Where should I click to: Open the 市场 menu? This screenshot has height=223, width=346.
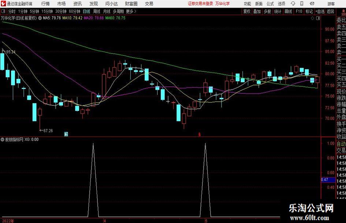(62, 4)
